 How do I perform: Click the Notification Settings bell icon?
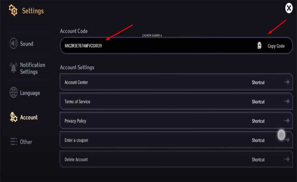[x=13, y=68]
